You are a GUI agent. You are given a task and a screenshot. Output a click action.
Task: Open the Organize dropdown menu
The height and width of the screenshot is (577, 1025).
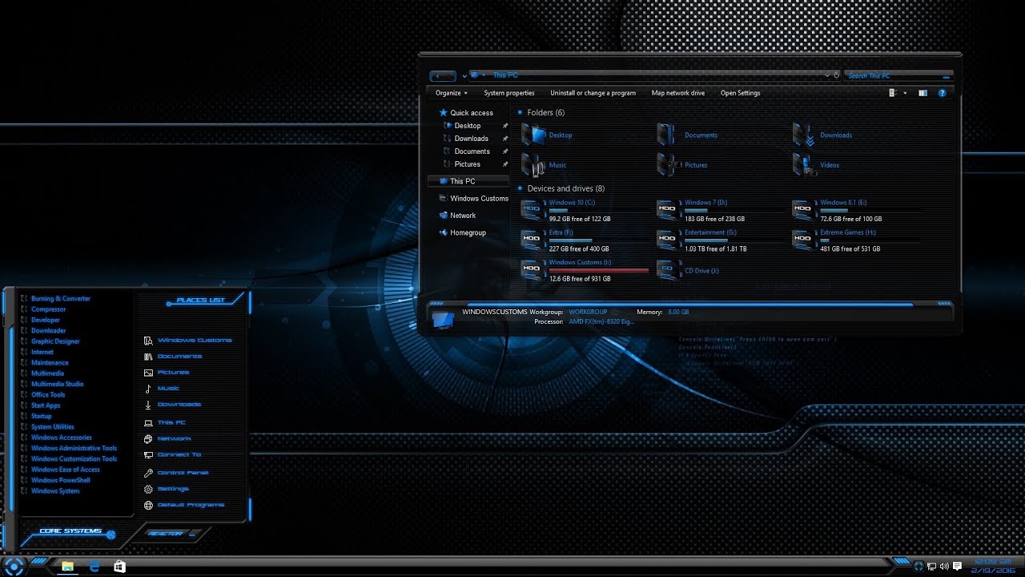(x=452, y=93)
